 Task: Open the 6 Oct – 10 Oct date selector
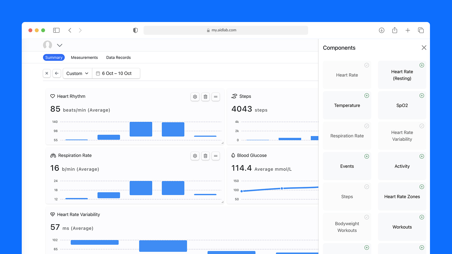pyautogui.click(x=117, y=73)
